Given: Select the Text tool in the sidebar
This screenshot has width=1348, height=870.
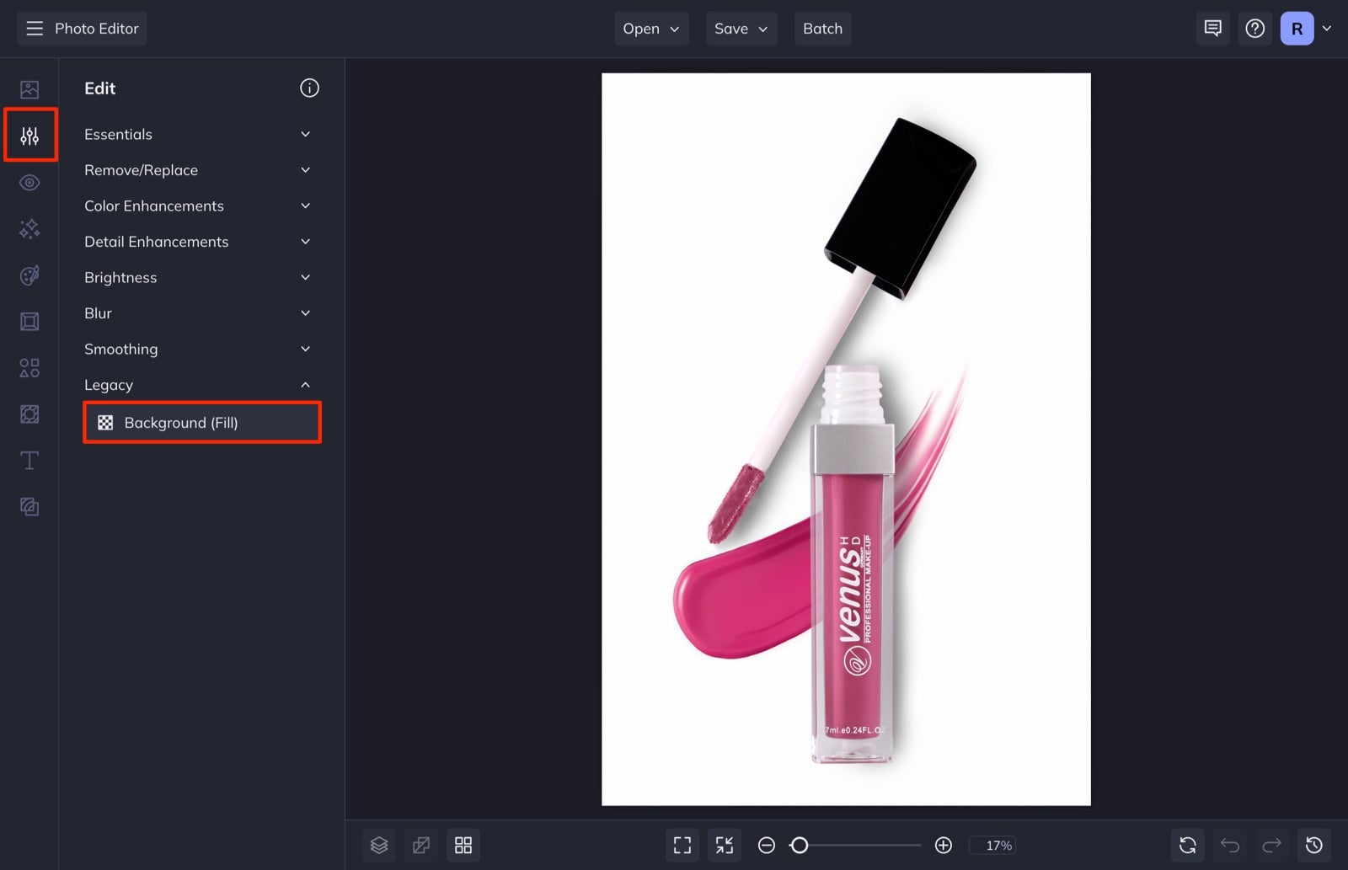Looking at the screenshot, I should pos(29,460).
